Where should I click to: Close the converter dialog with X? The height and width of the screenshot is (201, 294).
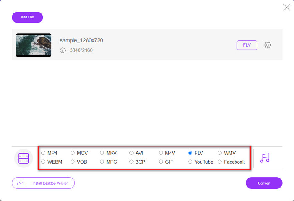pyautogui.click(x=287, y=8)
